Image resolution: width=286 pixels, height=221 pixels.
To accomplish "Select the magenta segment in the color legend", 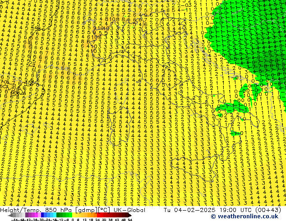I will pos(36,215).
